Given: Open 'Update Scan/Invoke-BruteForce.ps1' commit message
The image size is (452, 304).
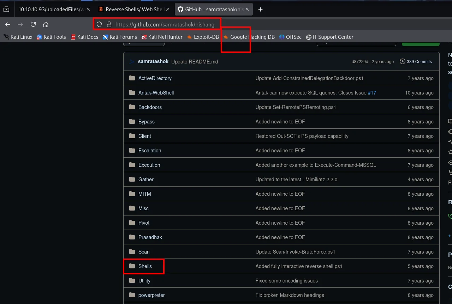Looking at the screenshot, I should click(295, 252).
